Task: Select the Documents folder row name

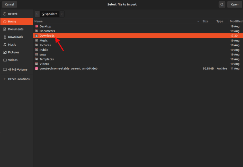Action: 47,31
